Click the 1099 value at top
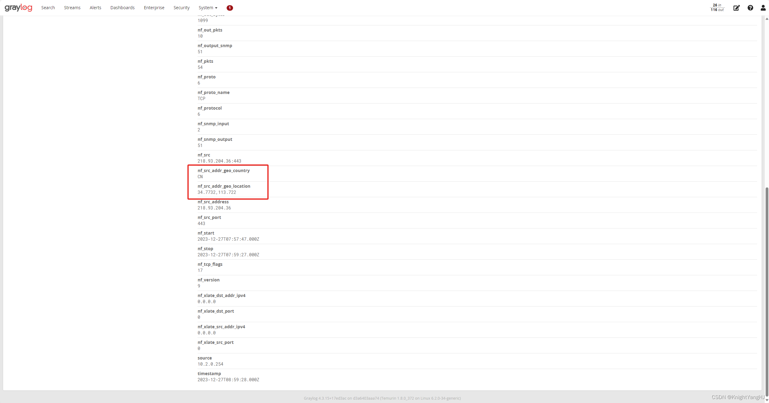769x403 pixels. click(x=202, y=21)
